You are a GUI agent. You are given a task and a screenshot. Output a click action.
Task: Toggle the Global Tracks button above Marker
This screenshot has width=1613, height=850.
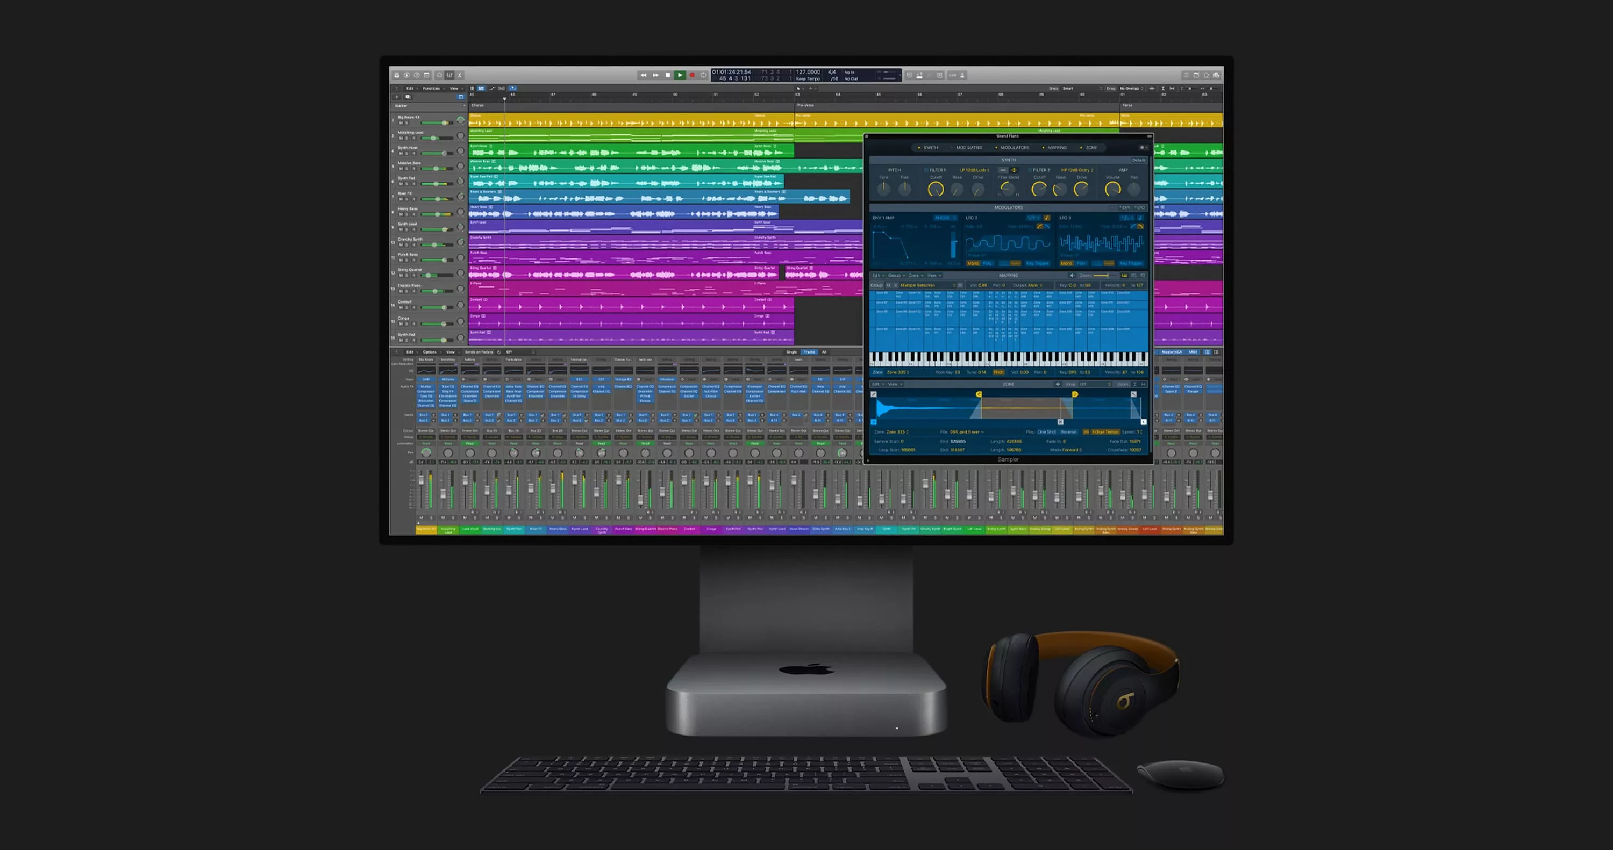click(x=461, y=97)
